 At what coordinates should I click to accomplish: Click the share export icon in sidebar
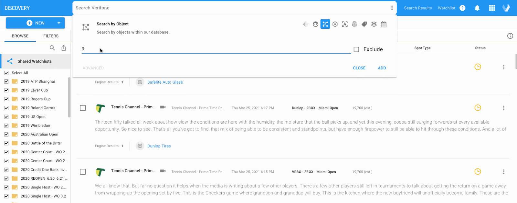(64, 48)
